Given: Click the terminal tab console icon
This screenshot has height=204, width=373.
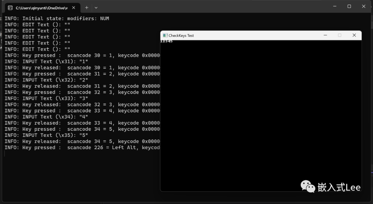Looking at the screenshot, I should [x=10, y=8].
